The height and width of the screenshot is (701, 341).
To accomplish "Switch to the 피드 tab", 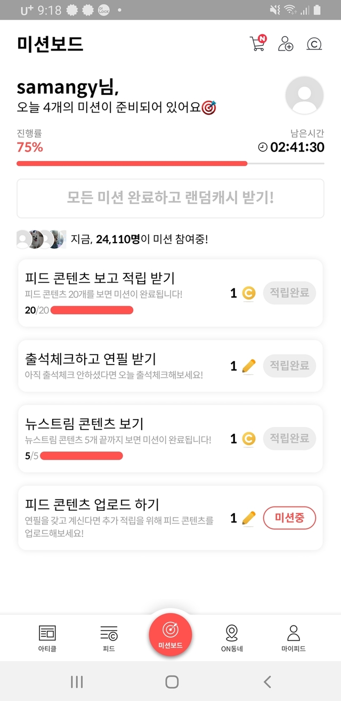I will (109, 639).
